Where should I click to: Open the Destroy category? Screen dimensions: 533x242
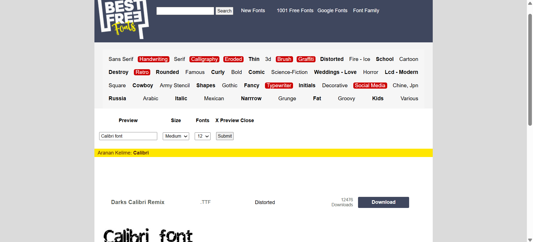(x=118, y=72)
